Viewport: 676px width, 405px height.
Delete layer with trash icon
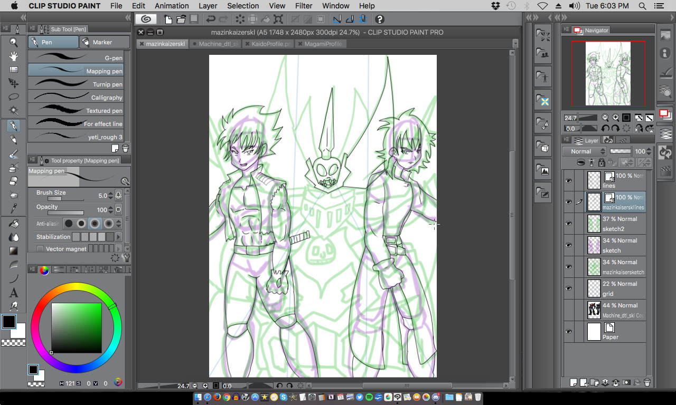pos(647,382)
